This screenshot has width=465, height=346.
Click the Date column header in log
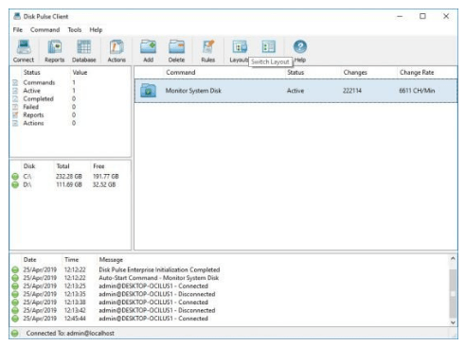point(29,260)
